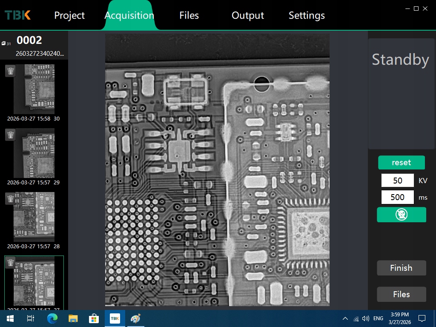436x327 pixels.
Task: Show hidden system tray icons
Action: coord(345,318)
